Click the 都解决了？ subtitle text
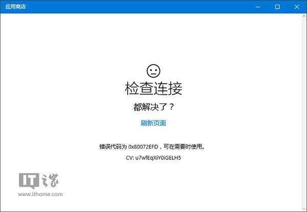The height and width of the screenshot is (212, 307). [153, 107]
